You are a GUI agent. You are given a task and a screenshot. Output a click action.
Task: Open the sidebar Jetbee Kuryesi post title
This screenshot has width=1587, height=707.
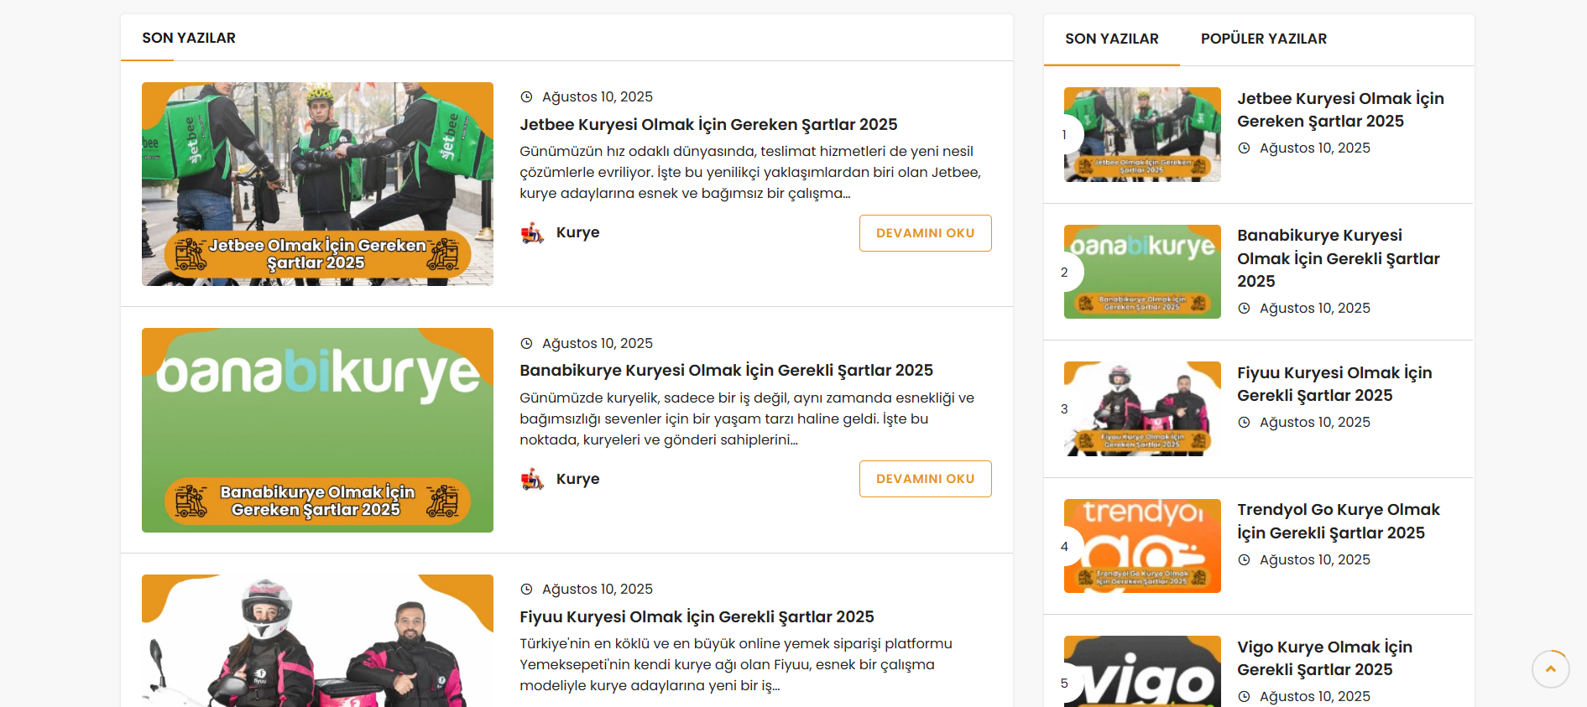pos(1341,110)
